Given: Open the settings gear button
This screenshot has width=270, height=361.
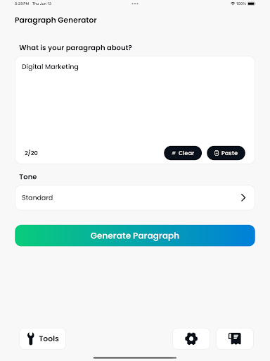Looking at the screenshot, I should click(191, 338).
